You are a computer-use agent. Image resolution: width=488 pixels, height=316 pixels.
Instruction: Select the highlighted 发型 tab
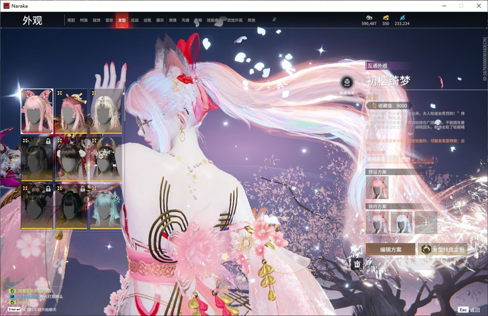pos(122,20)
